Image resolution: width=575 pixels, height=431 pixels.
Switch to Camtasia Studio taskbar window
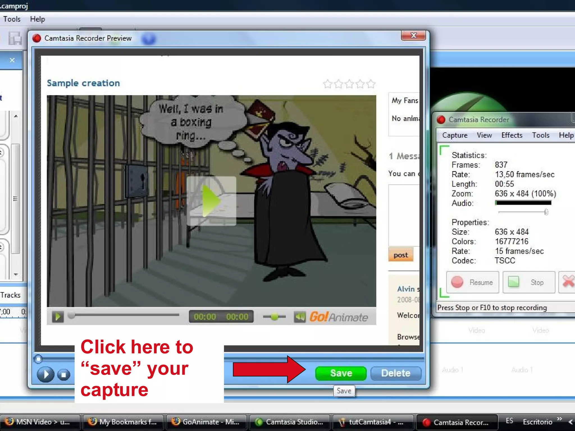point(289,422)
